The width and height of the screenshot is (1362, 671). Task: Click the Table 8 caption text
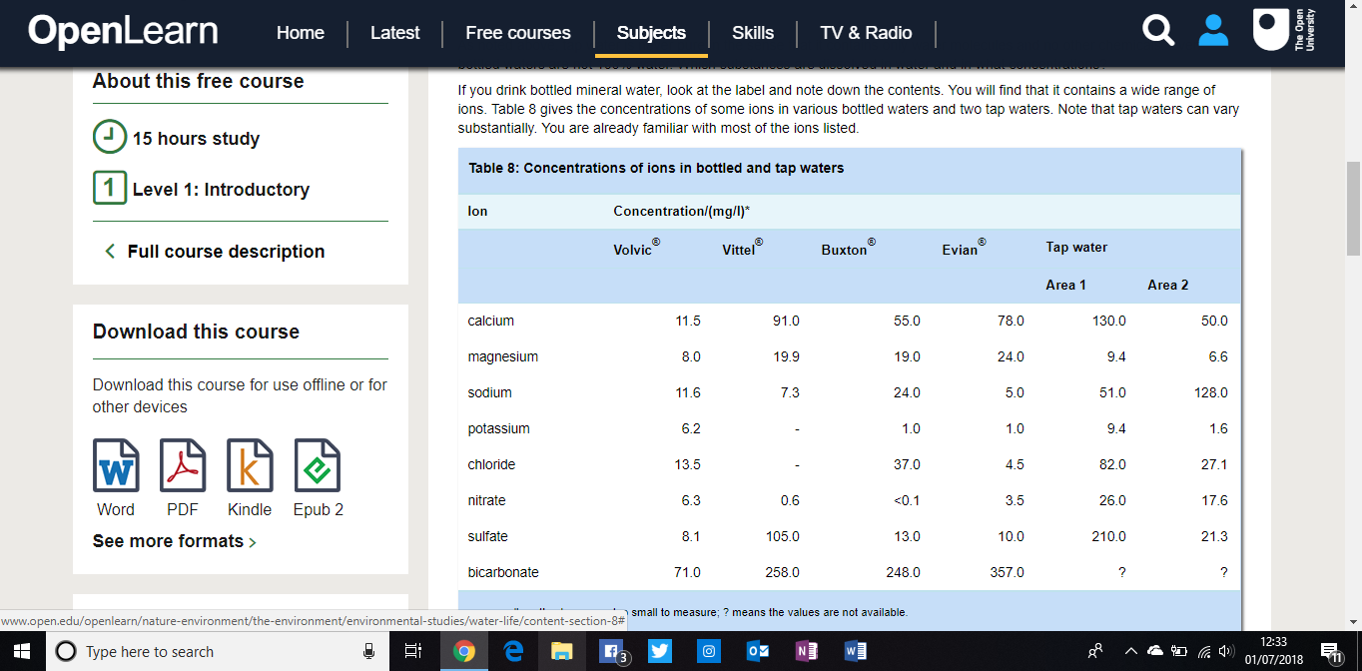click(656, 168)
